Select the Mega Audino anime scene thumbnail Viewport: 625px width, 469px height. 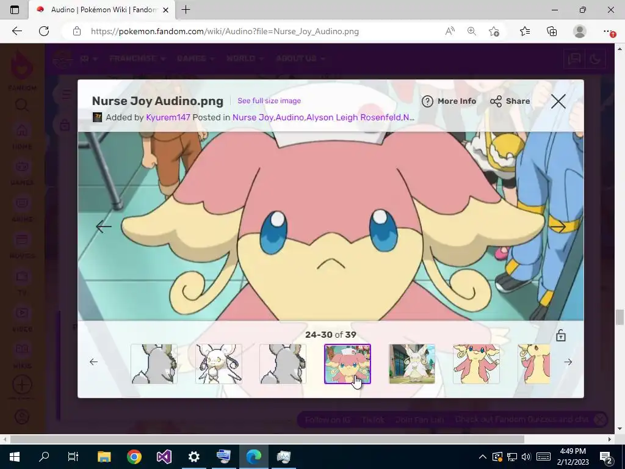[412, 364]
